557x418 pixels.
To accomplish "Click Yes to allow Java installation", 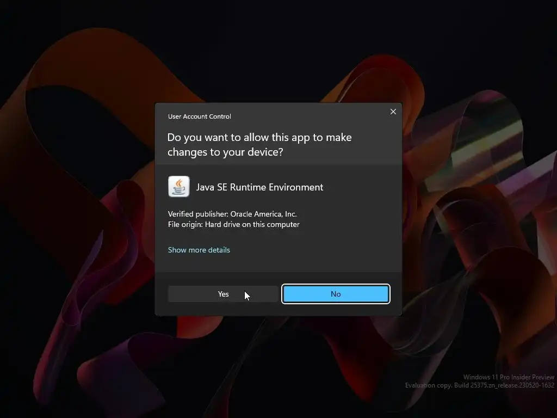I will pos(223,294).
